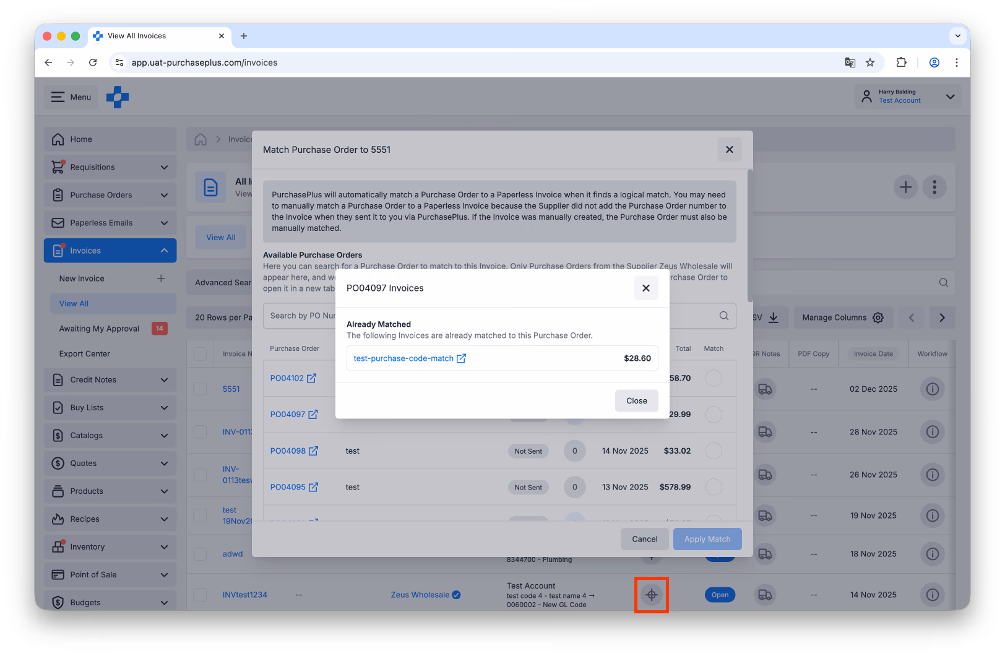
Task: Click the Manage Columns gear icon
Action: tap(878, 317)
